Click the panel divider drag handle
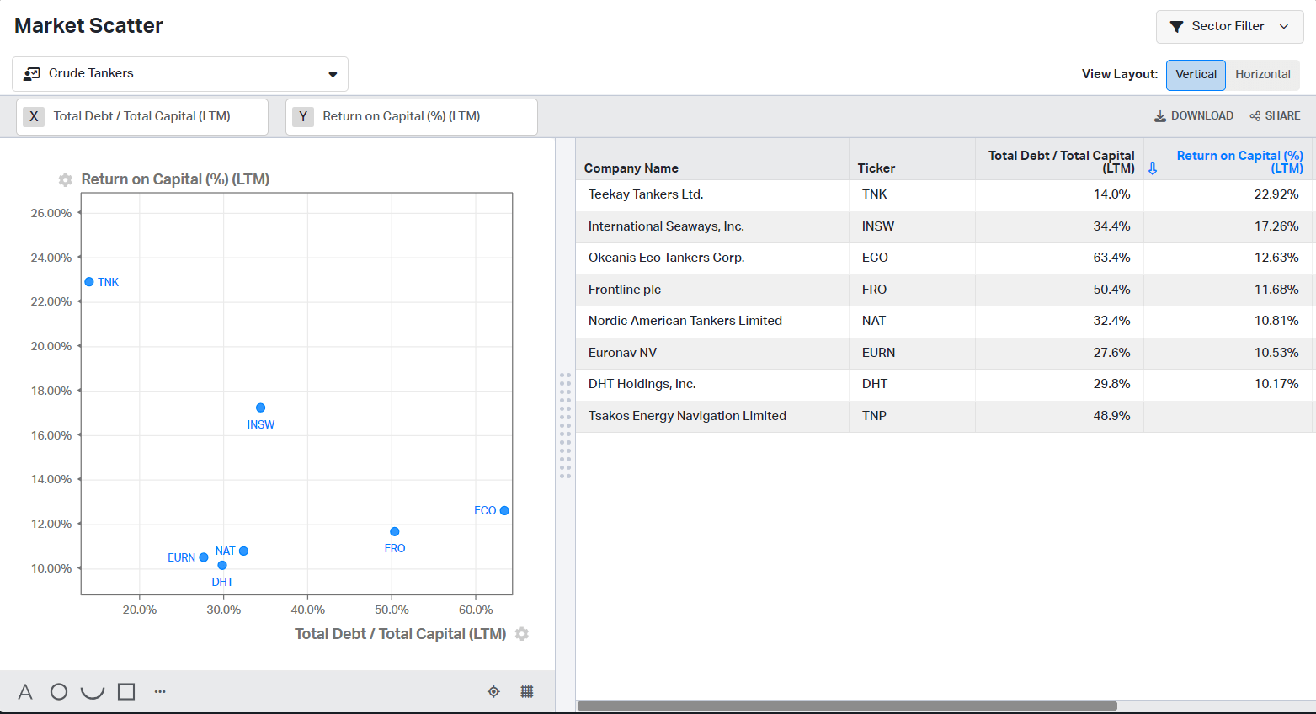 click(x=565, y=425)
